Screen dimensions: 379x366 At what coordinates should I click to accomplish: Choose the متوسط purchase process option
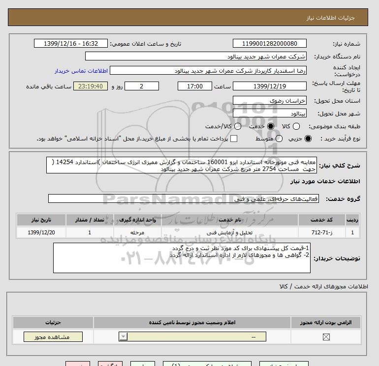(x=279, y=139)
